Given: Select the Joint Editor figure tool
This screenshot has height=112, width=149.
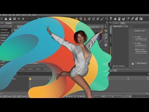Looking at the screenshot, I should (111, 19).
